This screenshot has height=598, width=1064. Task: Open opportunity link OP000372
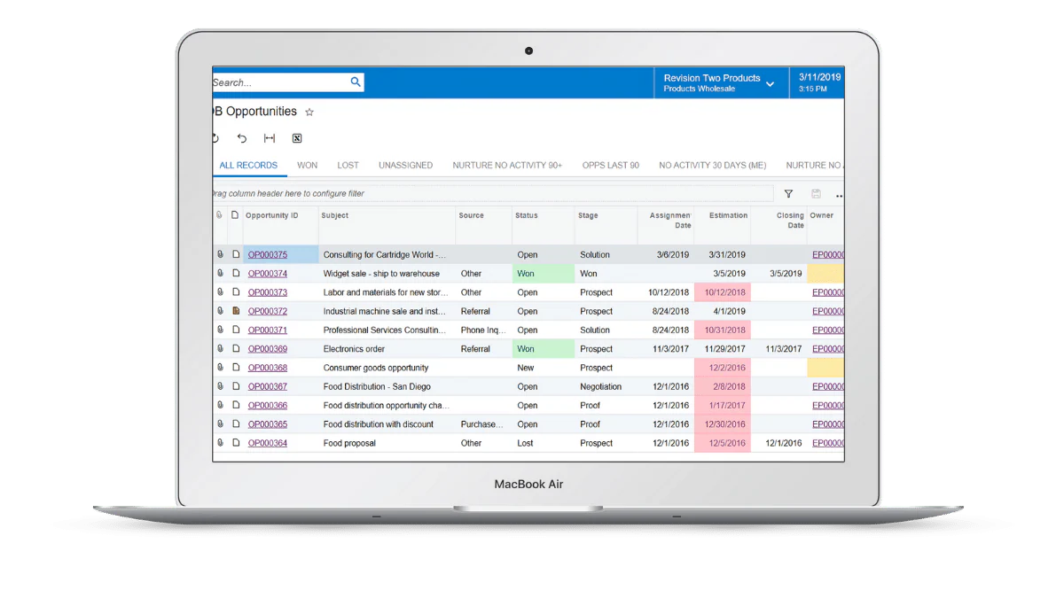268,311
